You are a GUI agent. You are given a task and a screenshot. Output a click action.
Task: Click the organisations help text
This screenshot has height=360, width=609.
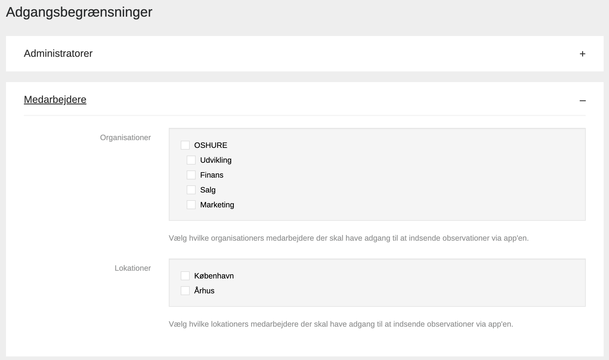pos(348,238)
